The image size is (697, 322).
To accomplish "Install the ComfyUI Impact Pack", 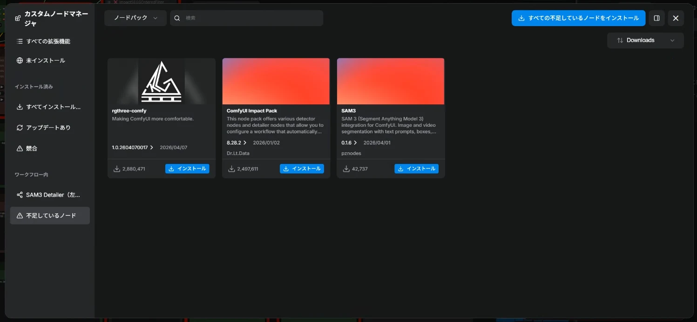I will (302, 169).
